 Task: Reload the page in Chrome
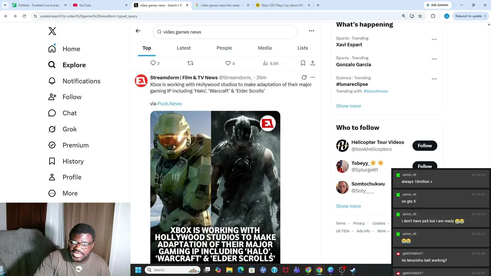point(24,16)
